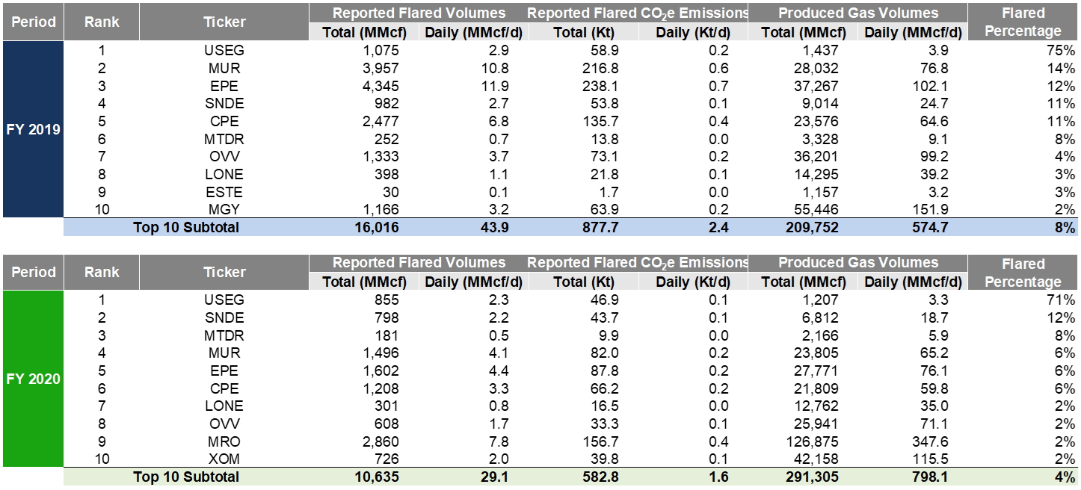
Task: Click the FY 2020 subtotal daily value 29.1
Action: 494,477
